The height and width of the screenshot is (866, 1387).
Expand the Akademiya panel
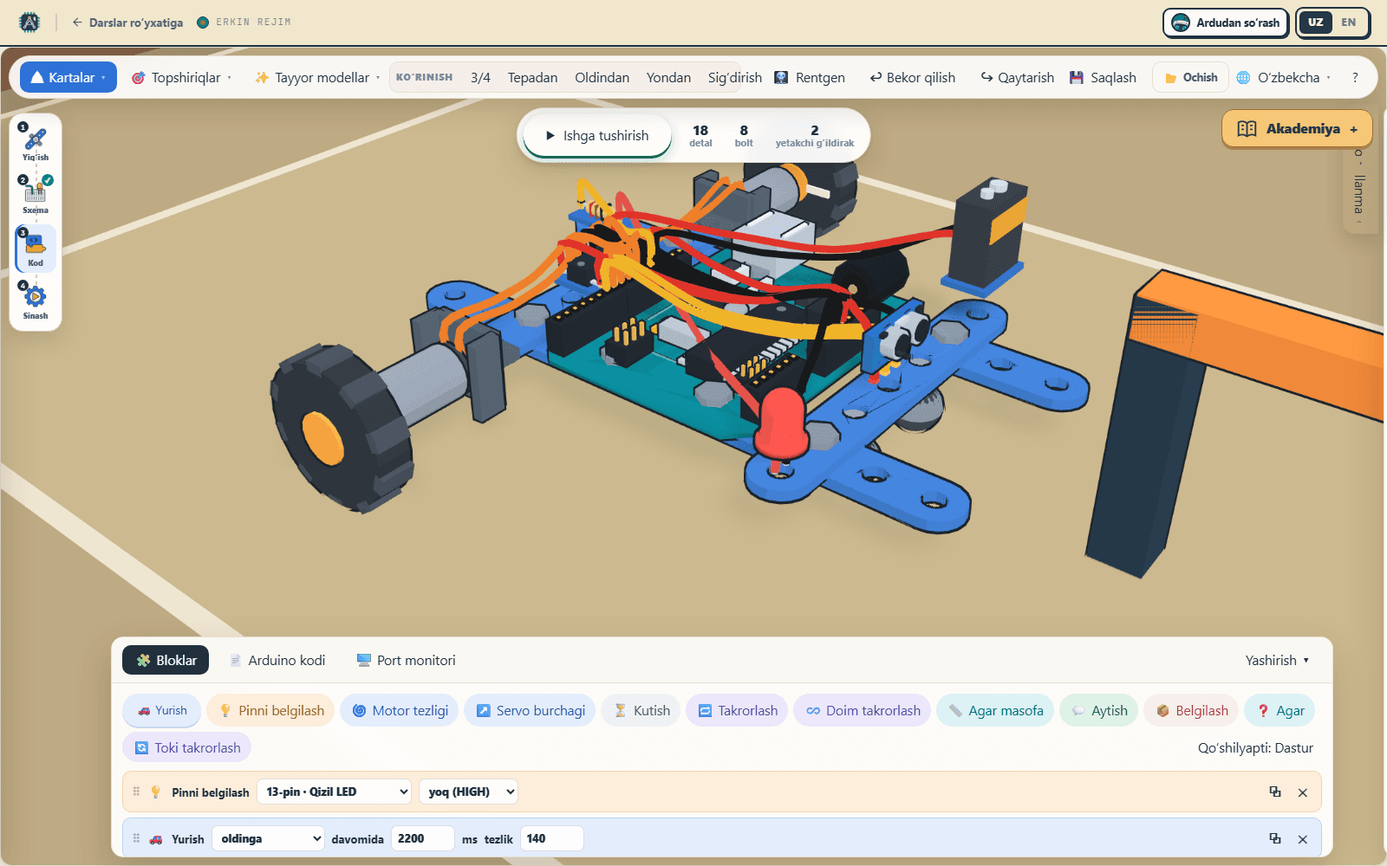pos(1297,128)
